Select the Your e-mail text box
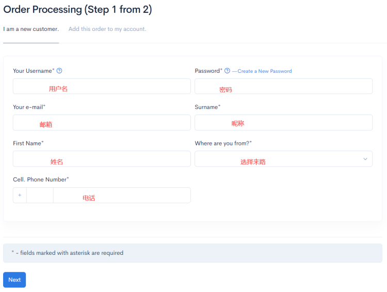This screenshot has width=387, height=292. point(102,123)
